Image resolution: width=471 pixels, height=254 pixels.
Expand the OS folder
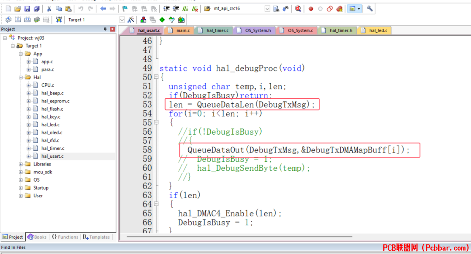[20, 180]
